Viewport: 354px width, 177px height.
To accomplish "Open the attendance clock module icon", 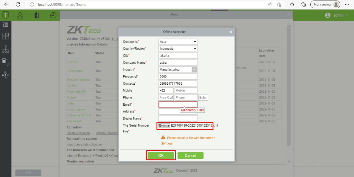I will tap(53, 15).
